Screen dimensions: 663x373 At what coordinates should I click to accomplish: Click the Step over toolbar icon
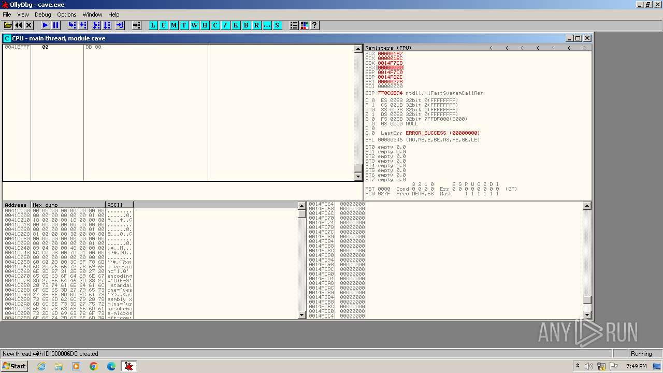tap(83, 25)
